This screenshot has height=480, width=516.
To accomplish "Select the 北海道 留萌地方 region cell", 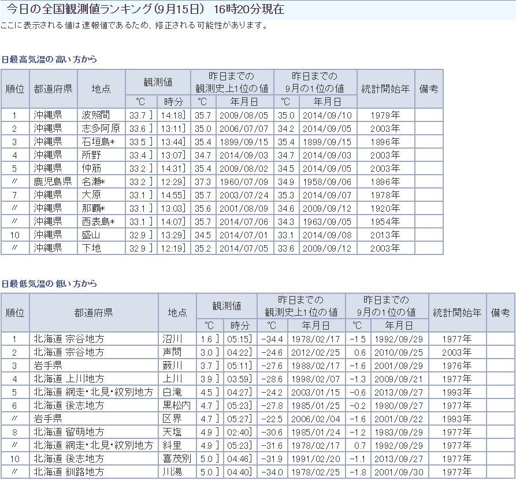I will (69, 432).
